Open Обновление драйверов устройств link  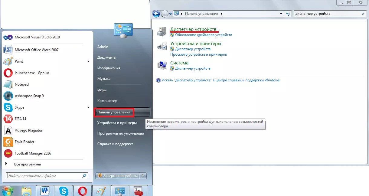203,35
